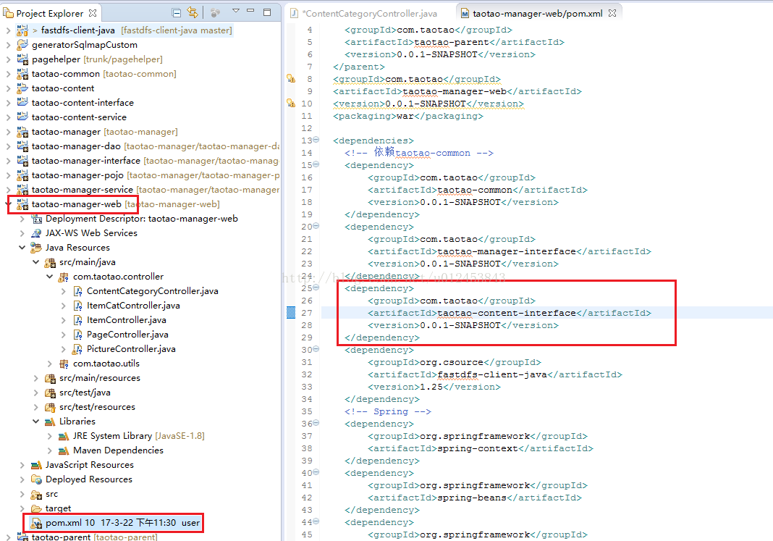This screenshot has width=773, height=541.
Task: Select taotao-manager-interface project
Action: point(86,160)
